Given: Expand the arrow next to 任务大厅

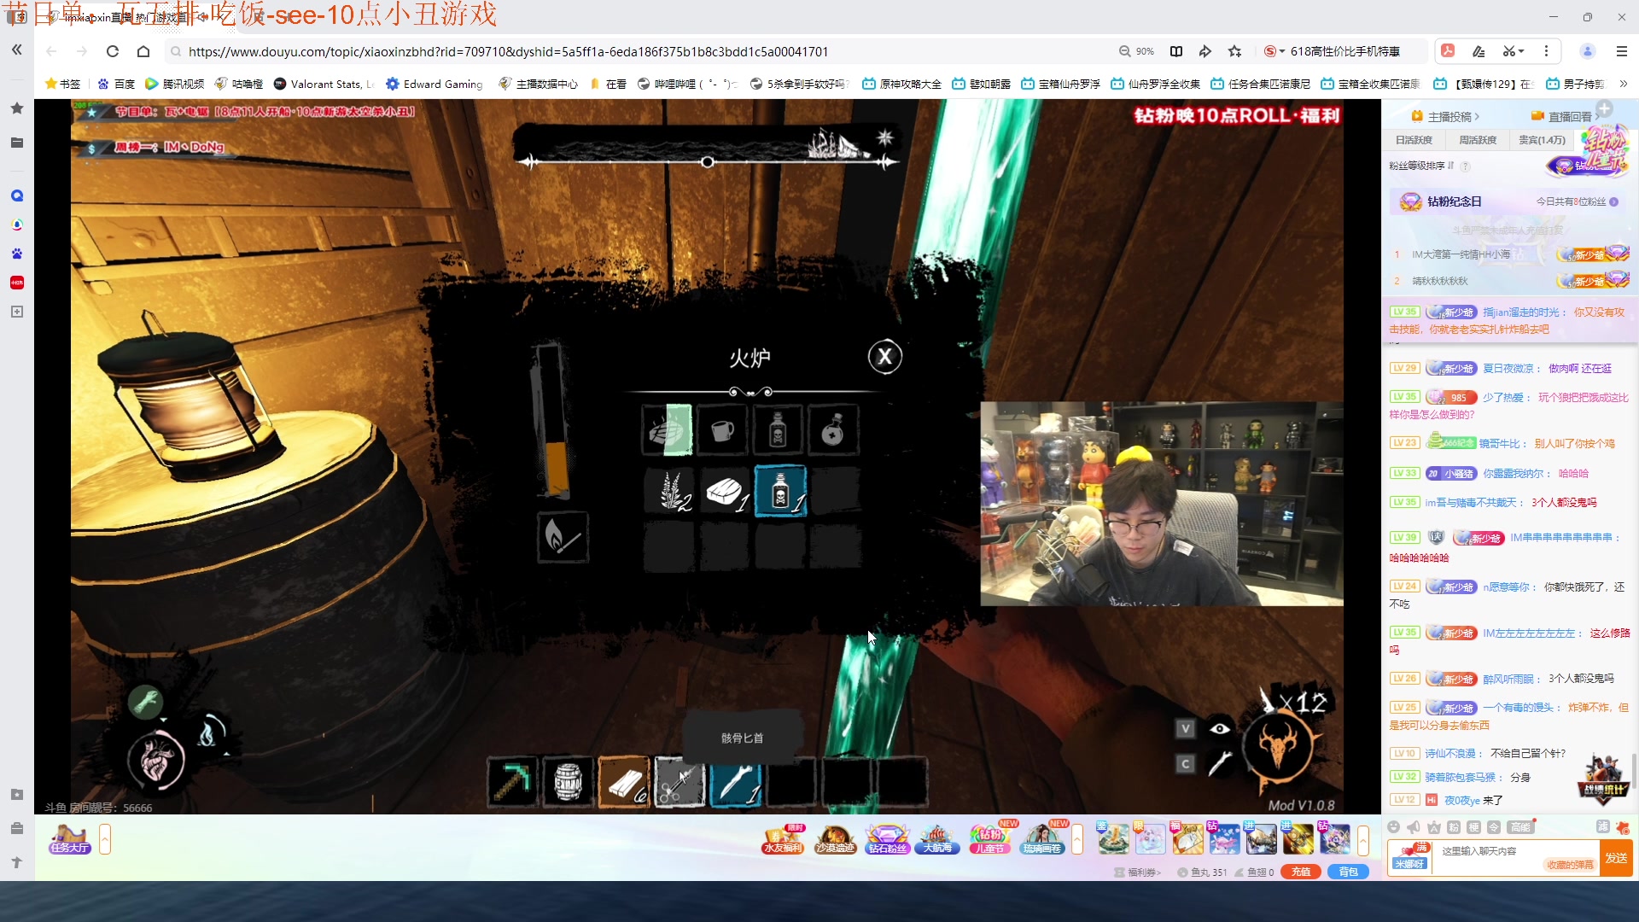Looking at the screenshot, I should pos(105,839).
